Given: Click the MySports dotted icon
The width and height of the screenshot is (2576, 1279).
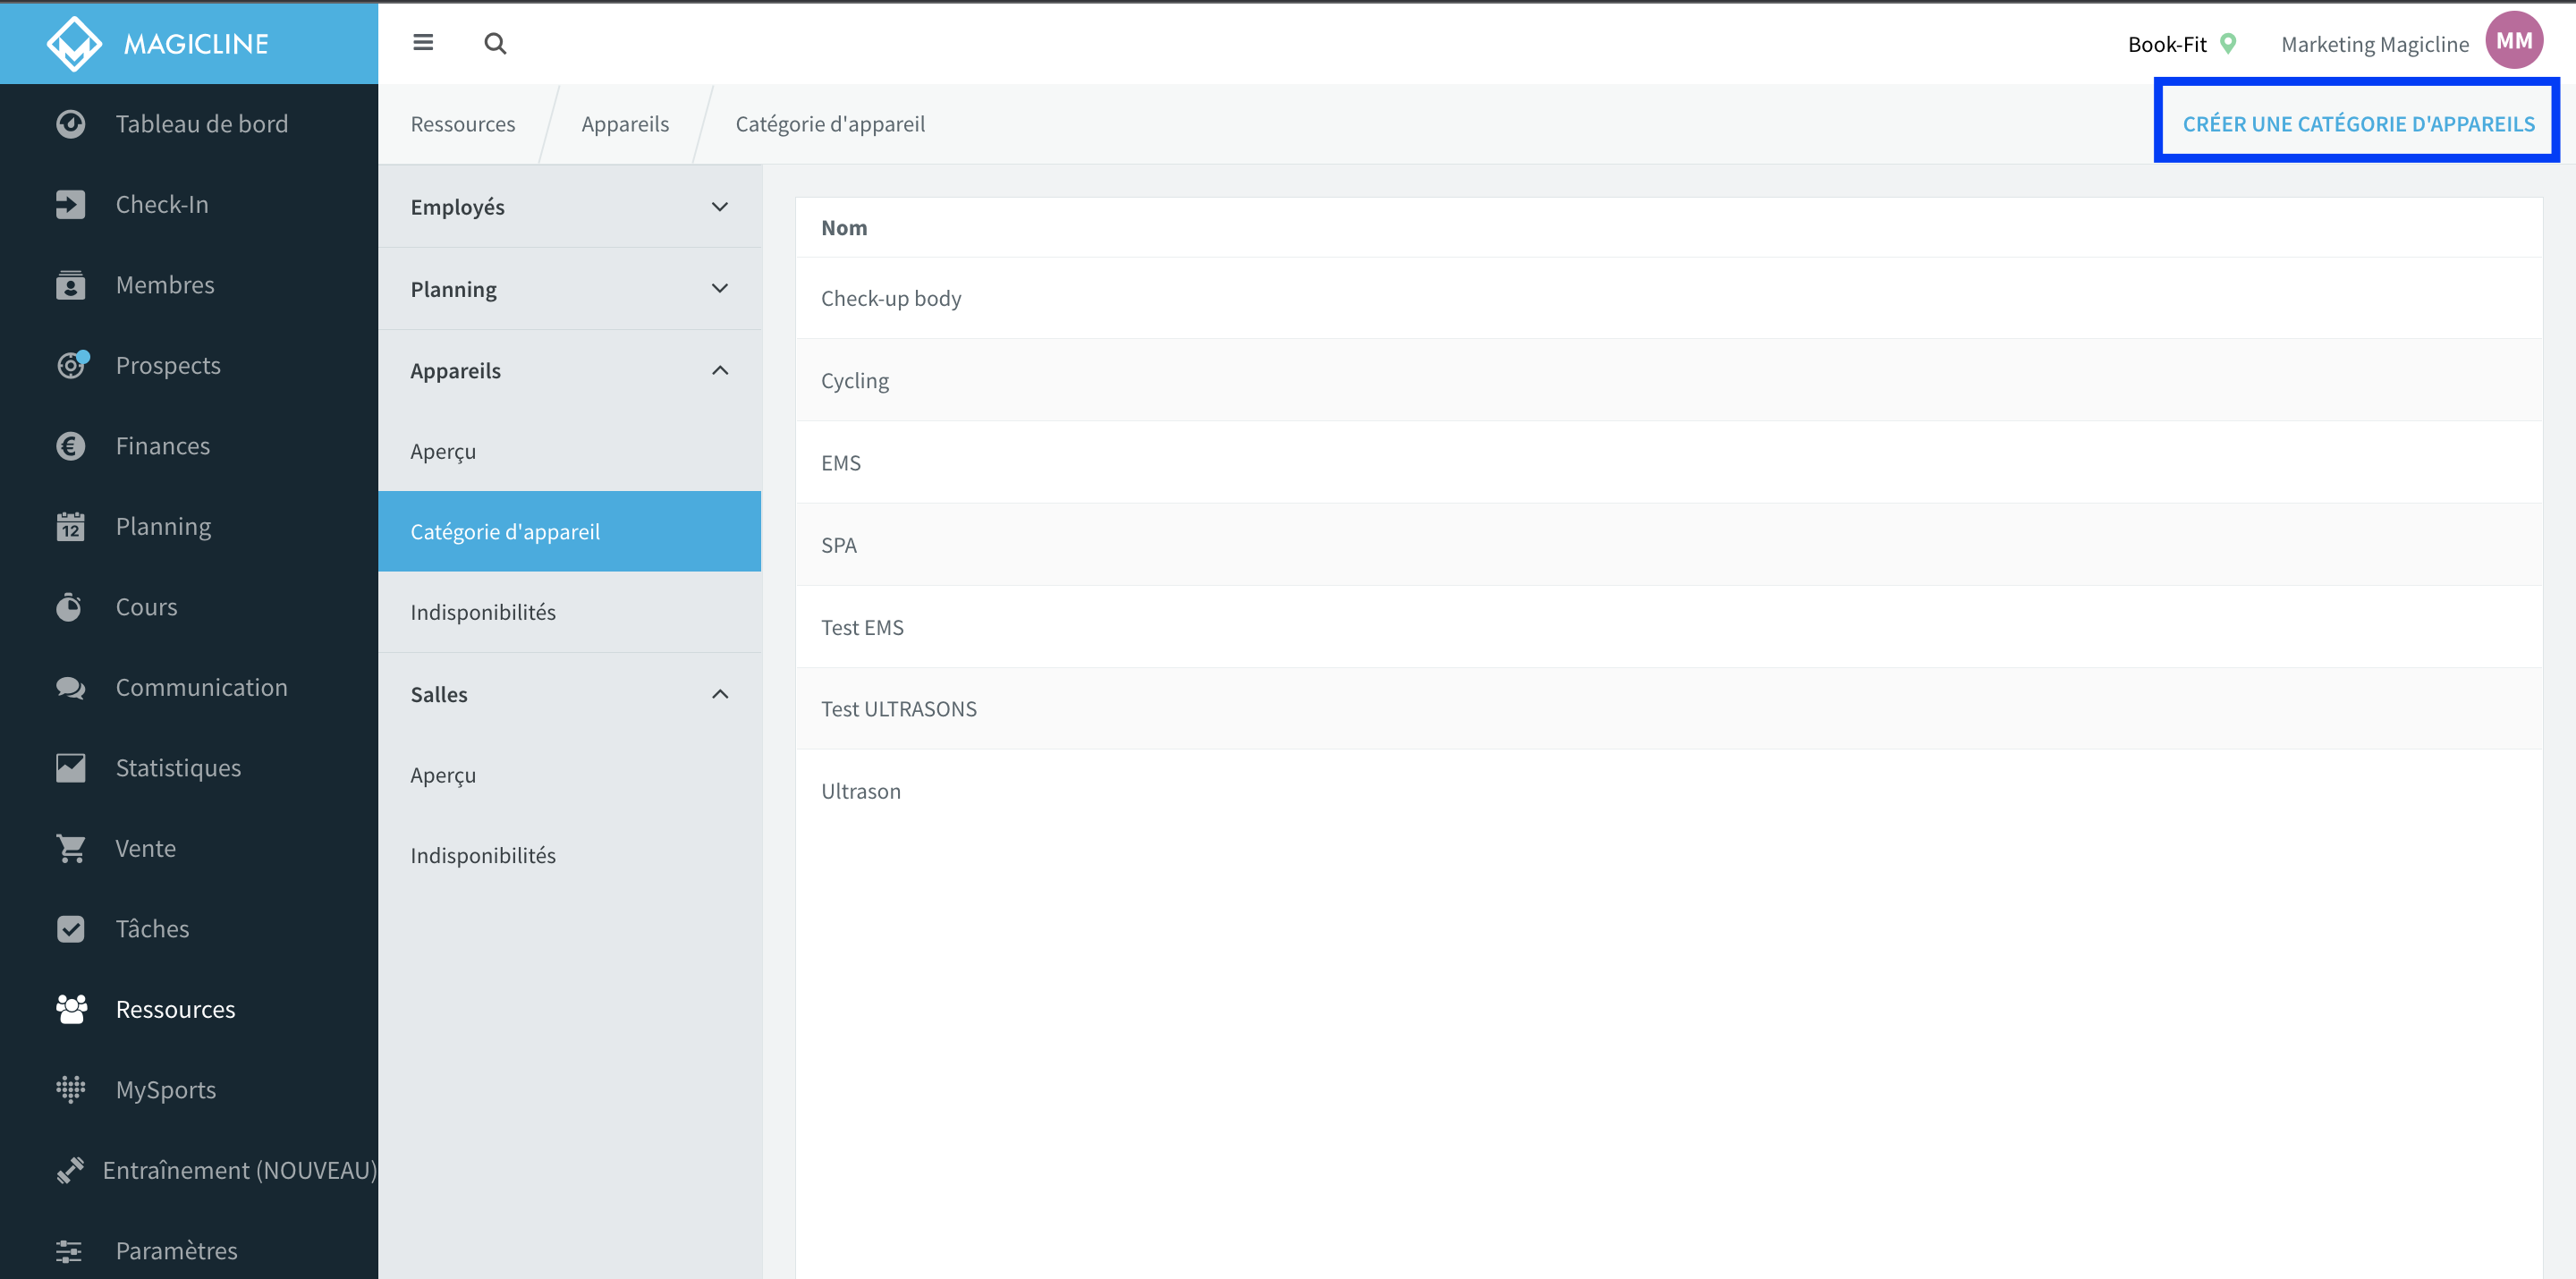Looking at the screenshot, I should 70,1090.
